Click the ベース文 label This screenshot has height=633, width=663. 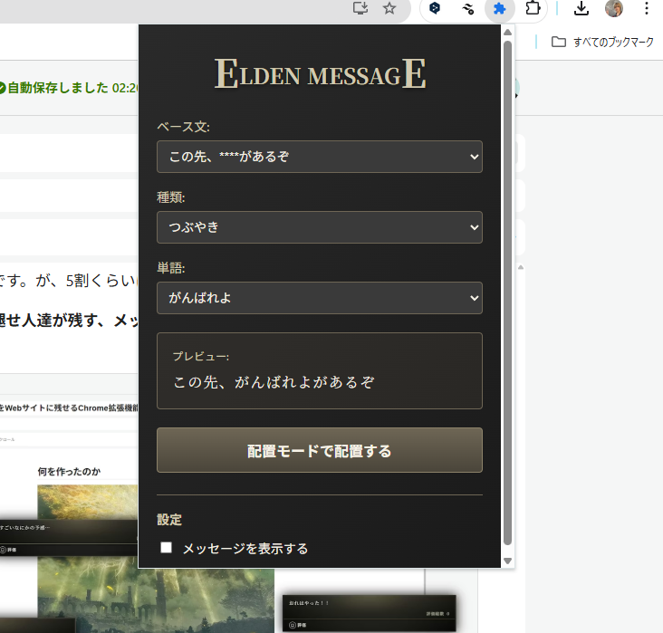[183, 127]
